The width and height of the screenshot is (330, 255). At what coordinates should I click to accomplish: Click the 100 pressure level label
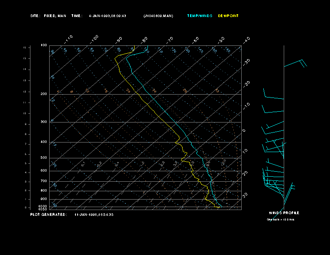coord(44,45)
